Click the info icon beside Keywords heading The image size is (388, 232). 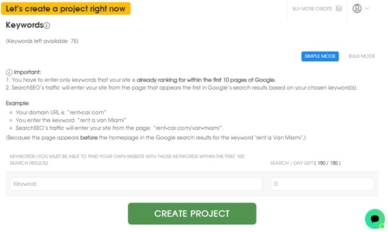tap(47, 26)
